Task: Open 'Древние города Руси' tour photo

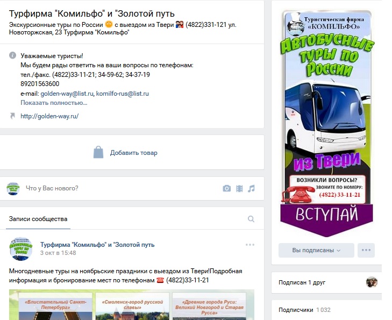Action: (209, 306)
